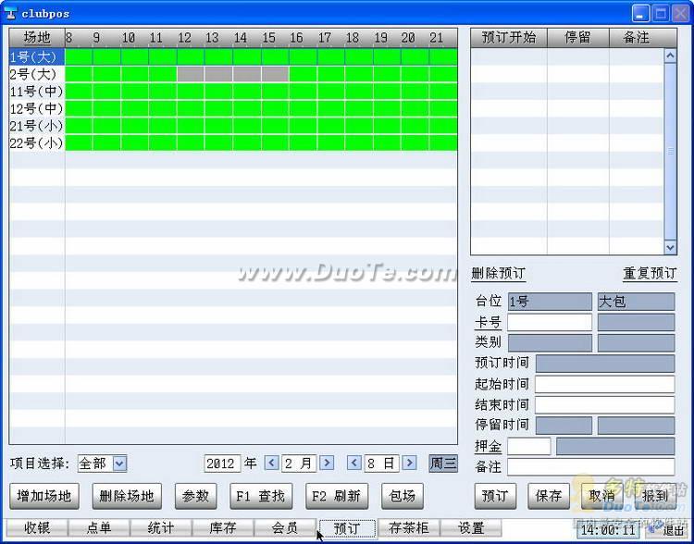The width and height of the screenshot is (694, 544).
Task: Select venue row 22号(小)
Action: pyautogui.click(x=37, y=143)
